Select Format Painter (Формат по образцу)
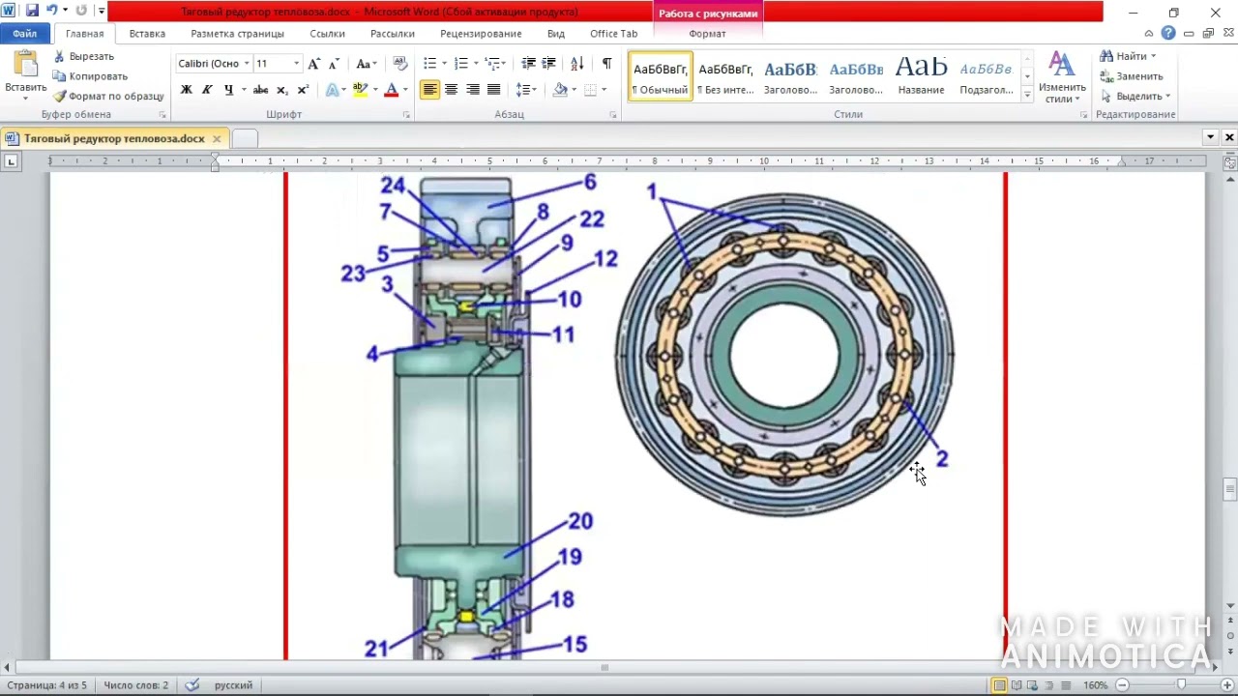 pos(108,97)
